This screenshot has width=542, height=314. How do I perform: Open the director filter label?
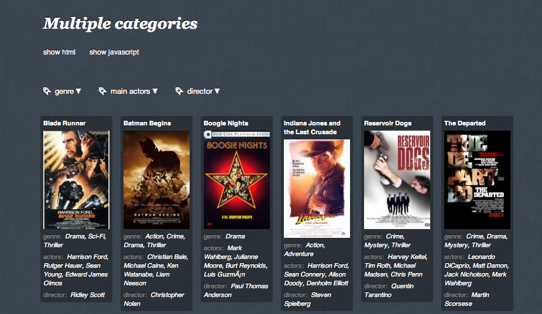pyautogui.click(x=200, y=91)
